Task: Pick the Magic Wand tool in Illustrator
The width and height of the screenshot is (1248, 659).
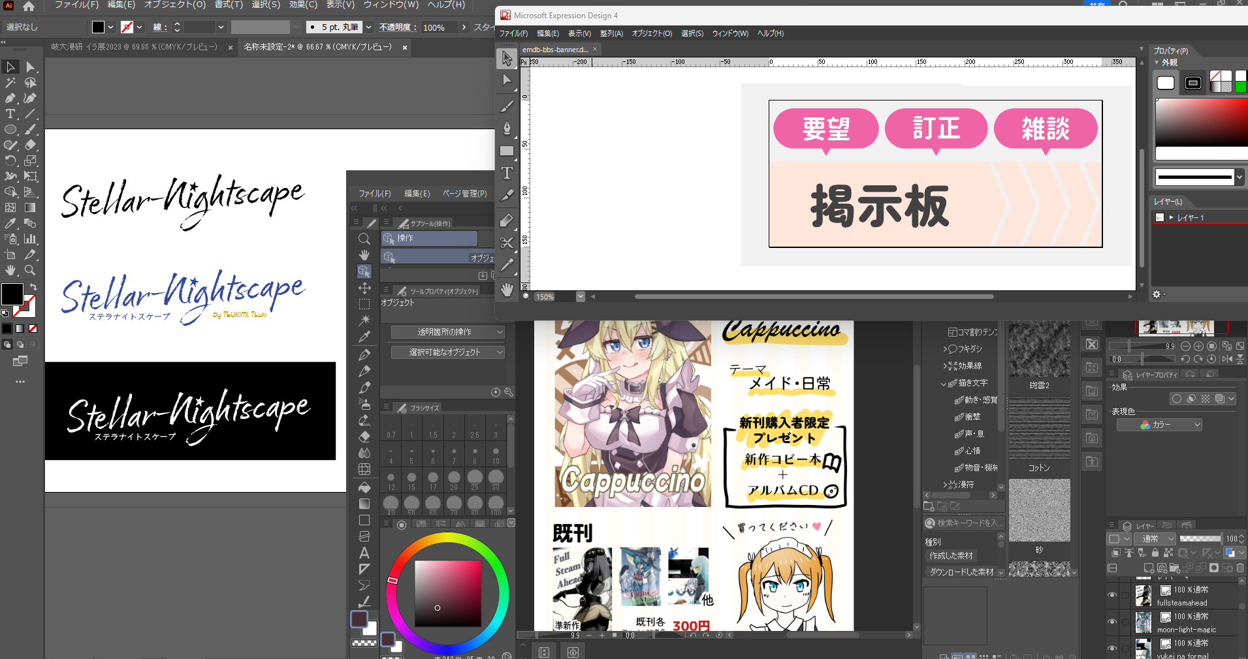Action: click(x=10, y=82)
